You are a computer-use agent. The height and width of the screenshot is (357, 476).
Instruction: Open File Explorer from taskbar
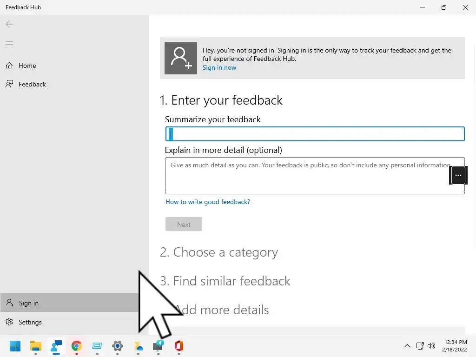(x=35, y=346)
